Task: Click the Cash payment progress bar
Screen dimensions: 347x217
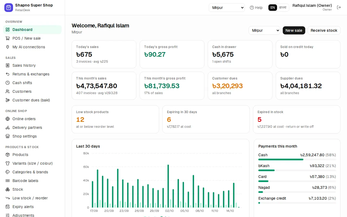Action: point(297,159)
